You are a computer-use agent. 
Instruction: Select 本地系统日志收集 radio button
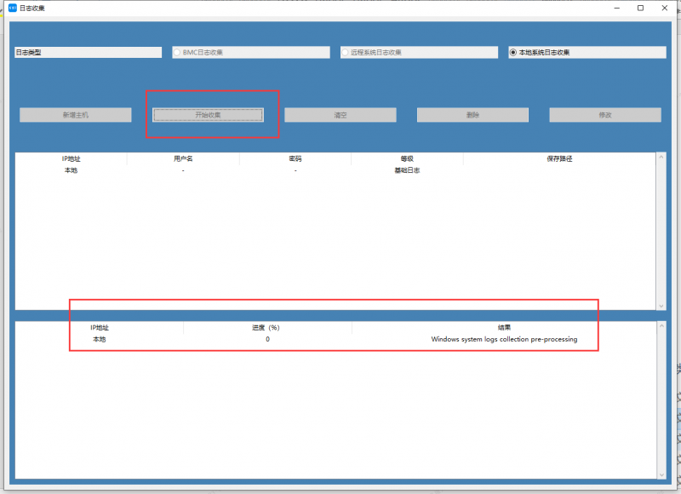click(x=513, y=53)
